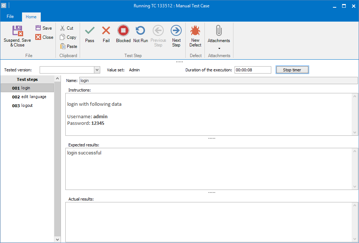Screen dimensions: 359x243
Task: Select test step 003 logout
Action: tap(22, 106)
